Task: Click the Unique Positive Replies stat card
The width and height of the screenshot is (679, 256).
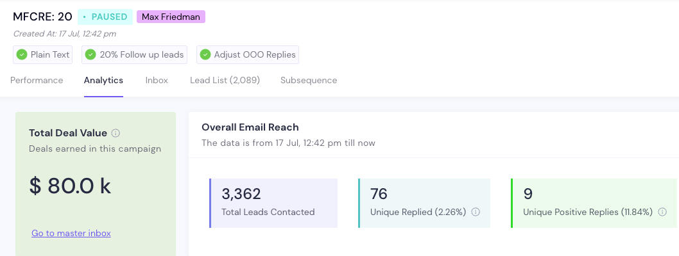Action: click(594, 203)
